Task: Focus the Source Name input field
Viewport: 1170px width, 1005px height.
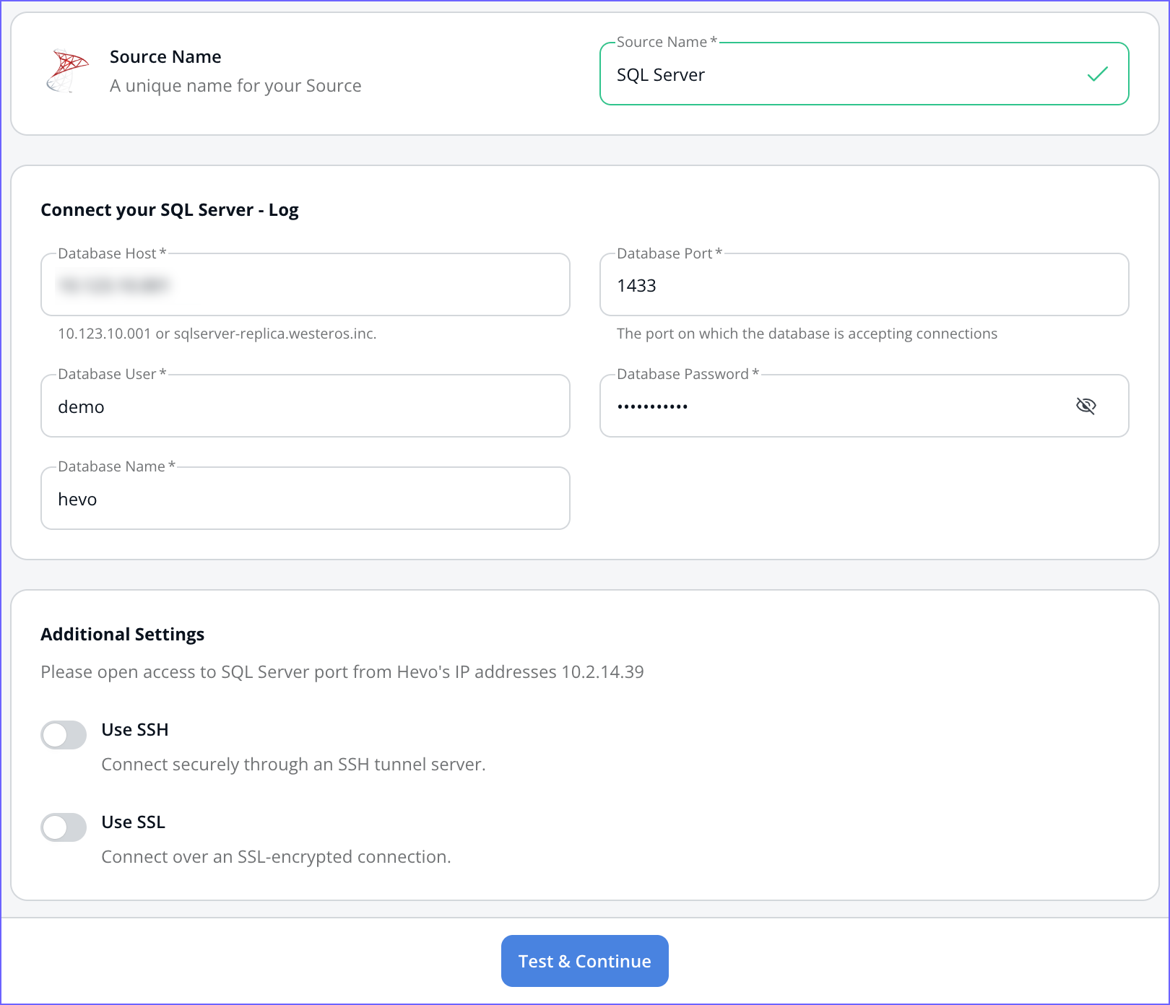Action: click(x=864, y=74)
